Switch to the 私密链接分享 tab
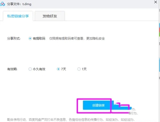 [x=18, y=16]
